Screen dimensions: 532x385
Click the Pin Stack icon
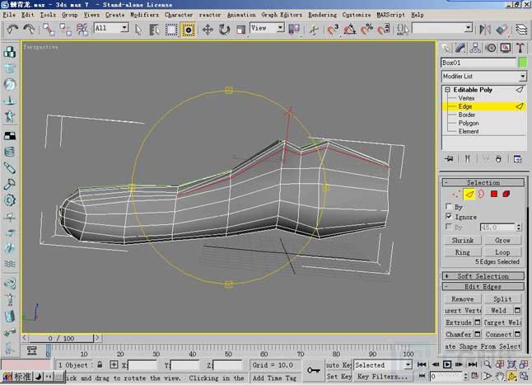coord(450,159)
